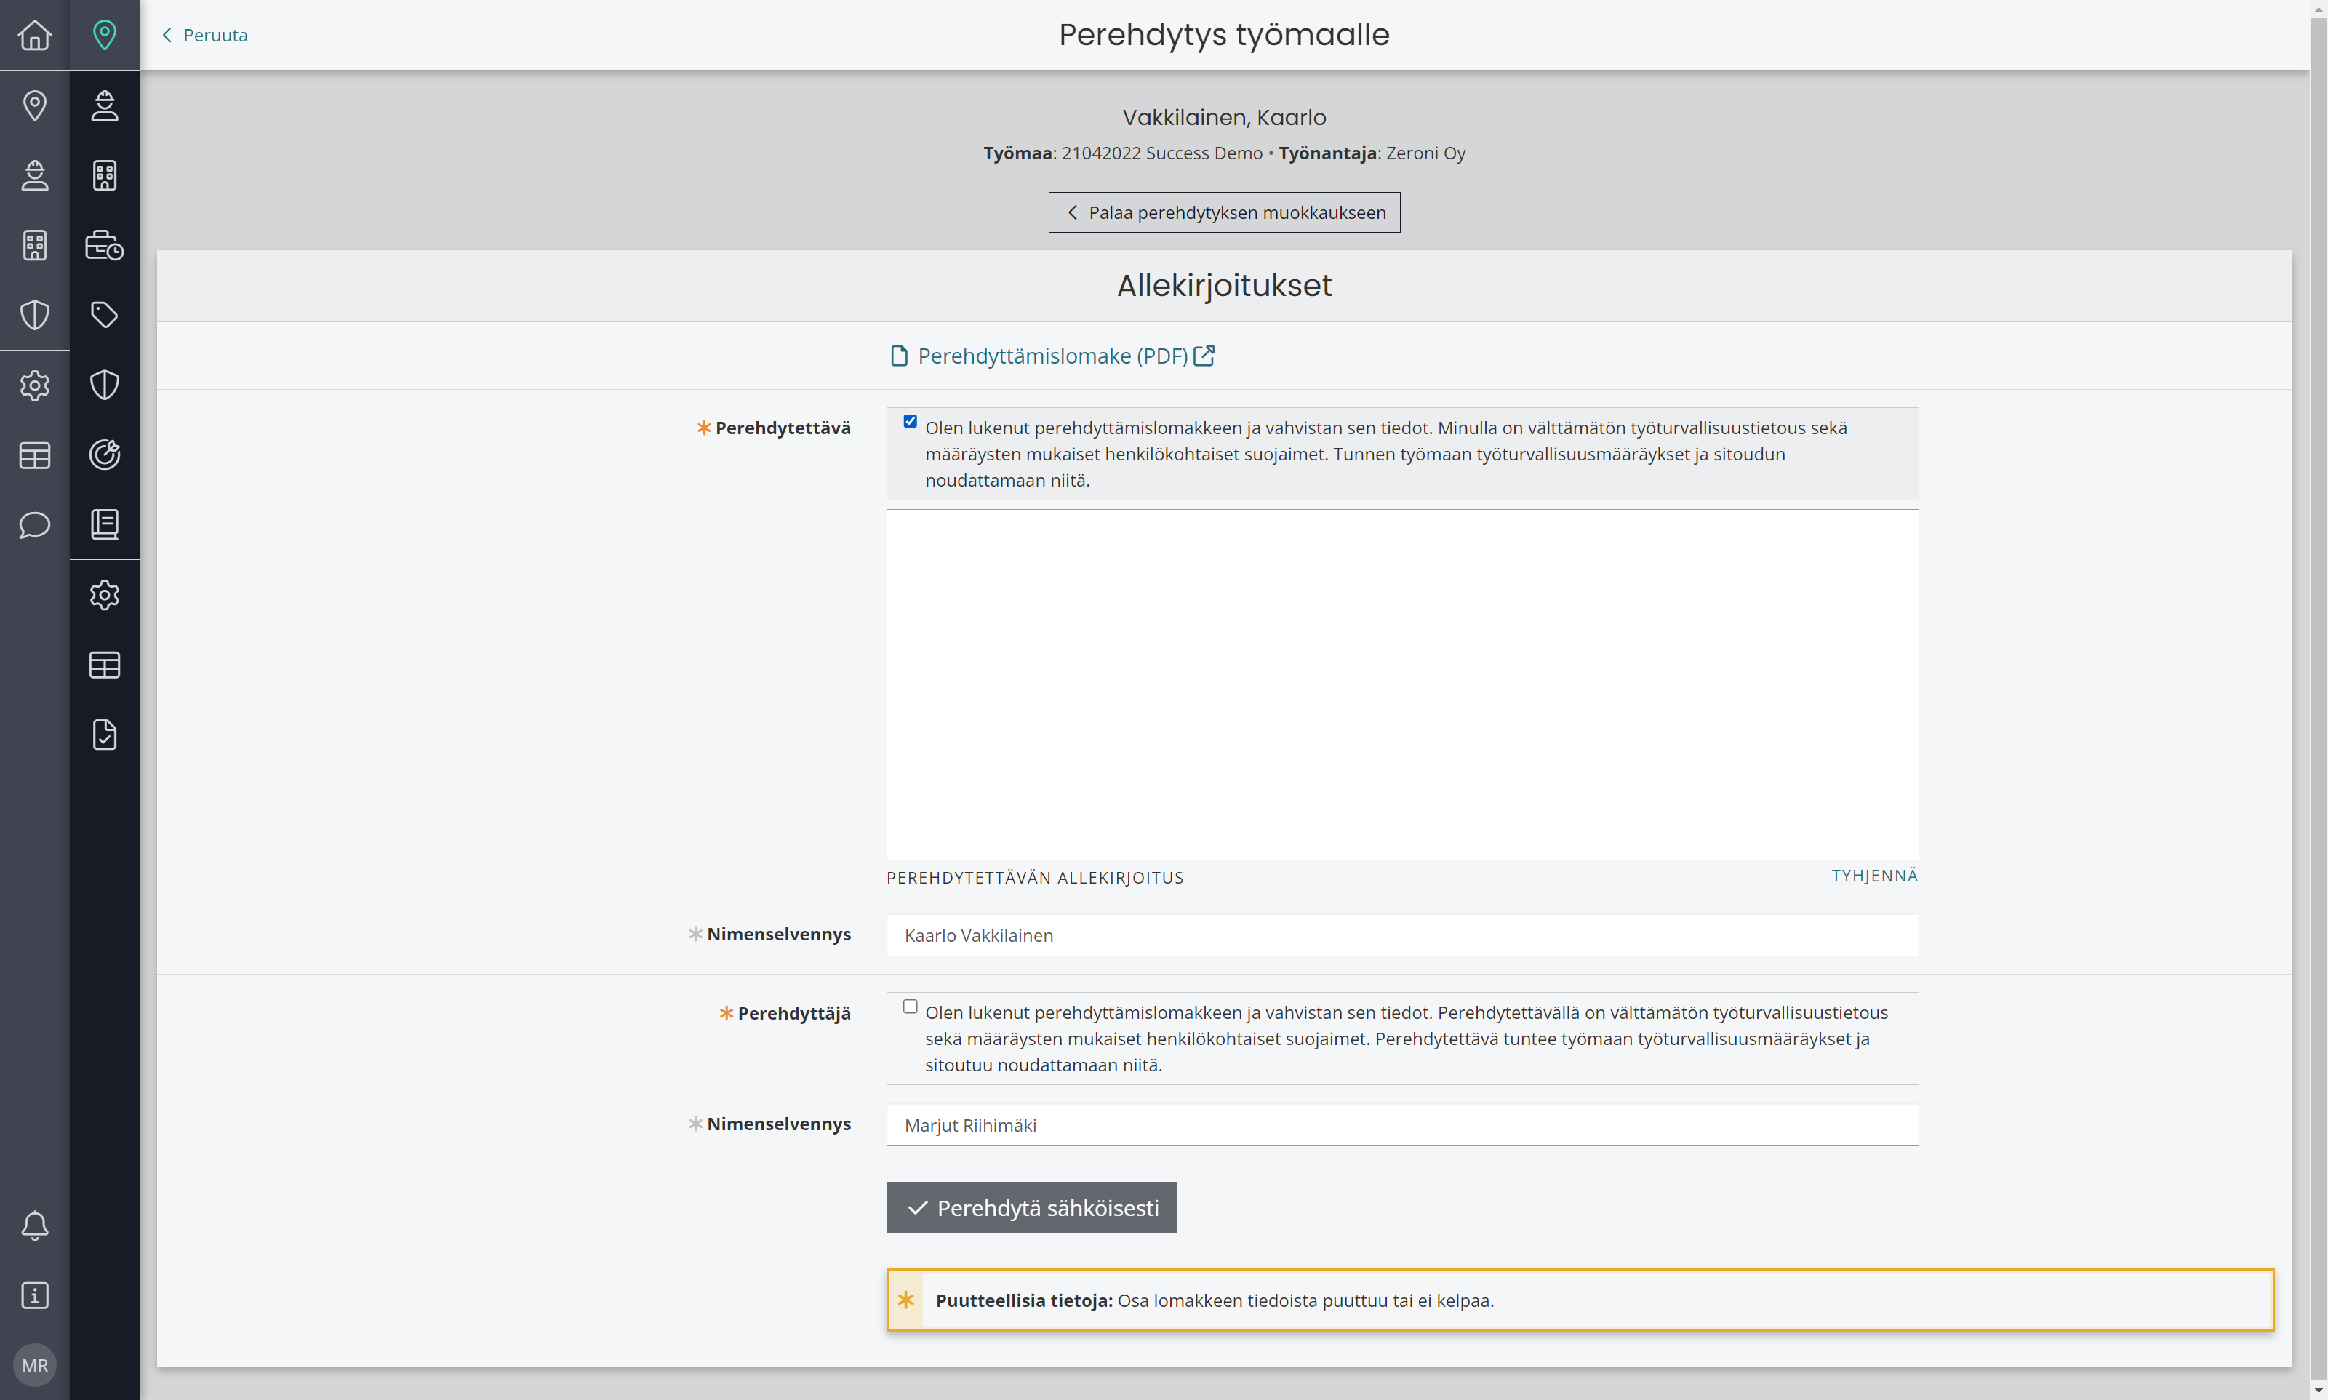Open the home icon in sidebar
Image resolution: width=2328 pixels, height=1400 pixels.
[x=35, y=35]
